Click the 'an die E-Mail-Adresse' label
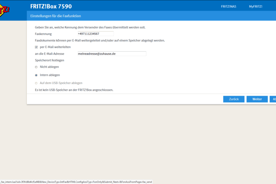 point(49,54)
